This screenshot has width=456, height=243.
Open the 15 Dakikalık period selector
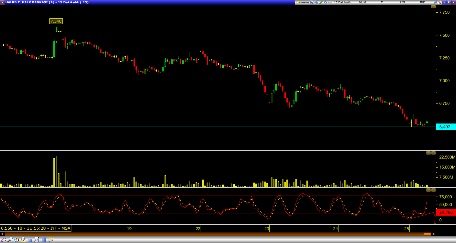coord(343,2)
